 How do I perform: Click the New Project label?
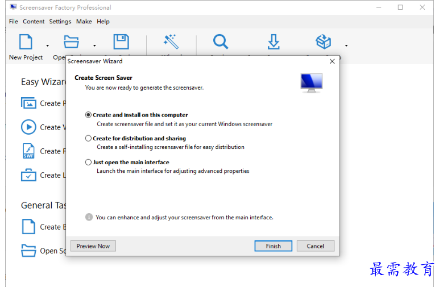[x=26, y=57]
